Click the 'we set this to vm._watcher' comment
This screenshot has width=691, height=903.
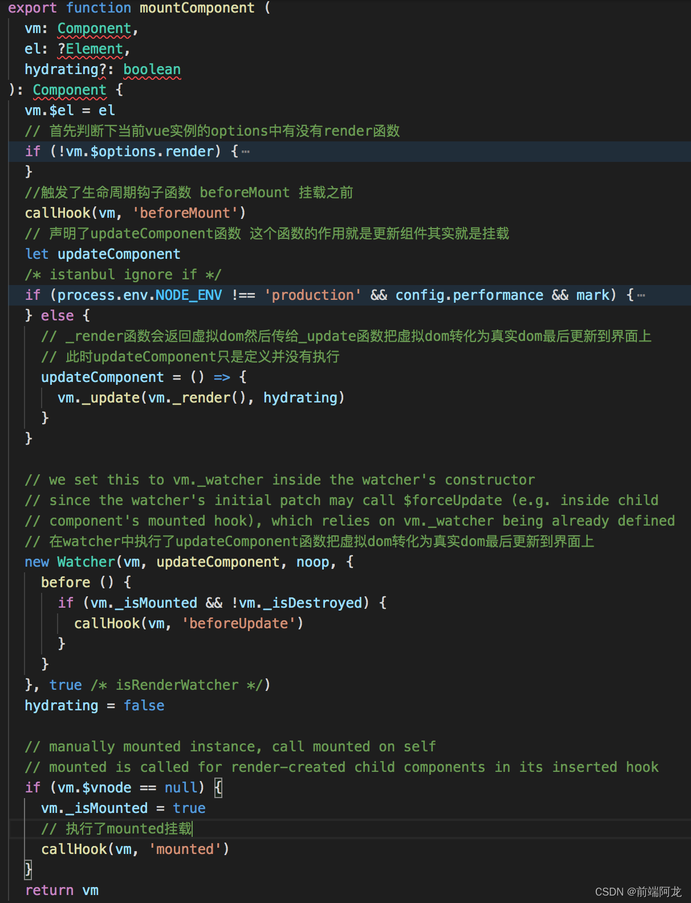coord(280,480)
